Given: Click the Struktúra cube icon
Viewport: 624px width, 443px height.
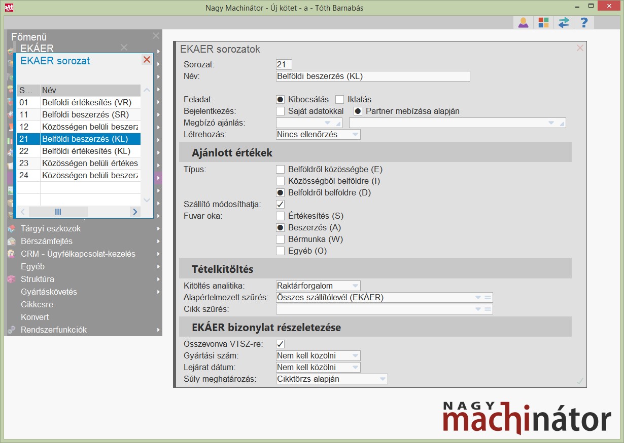Looking at the screenshot, I should 11,279.
